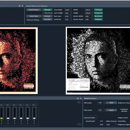Toggle the Normal shading button
Image resolution: width=130 pixels, height=130 pixels.
[47, 10]
